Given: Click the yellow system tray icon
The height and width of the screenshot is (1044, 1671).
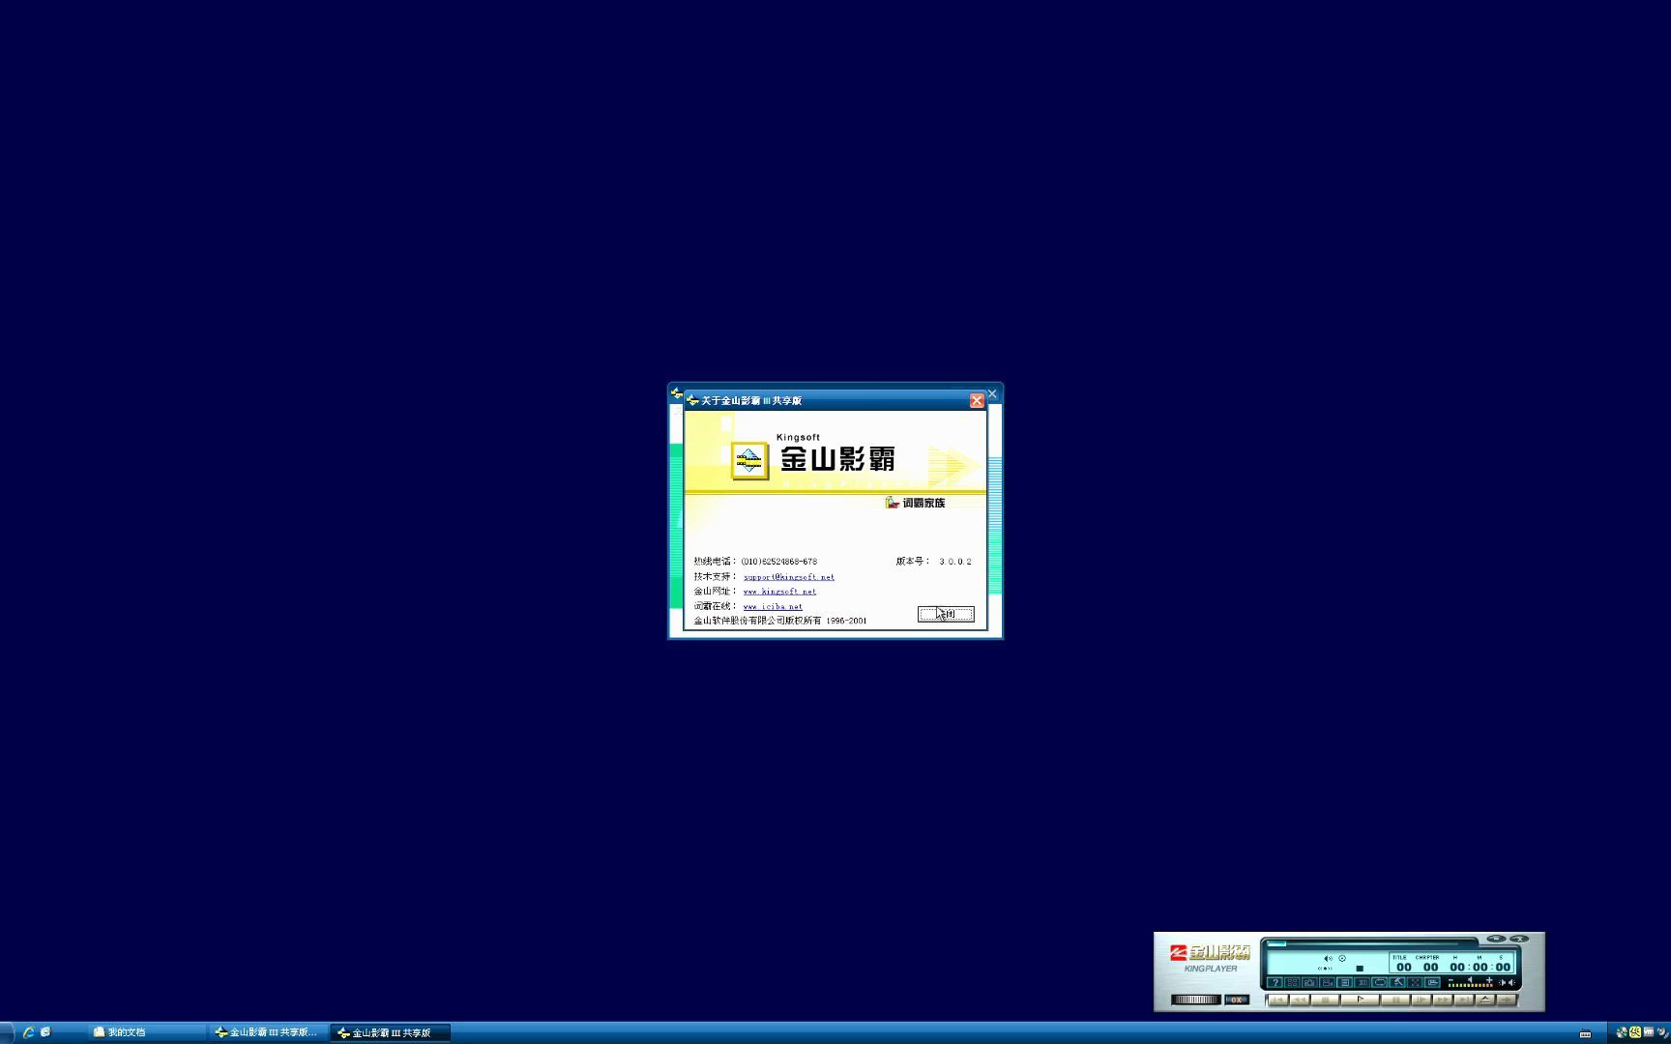Looking at the screenshot, I should [1635, 1032].
